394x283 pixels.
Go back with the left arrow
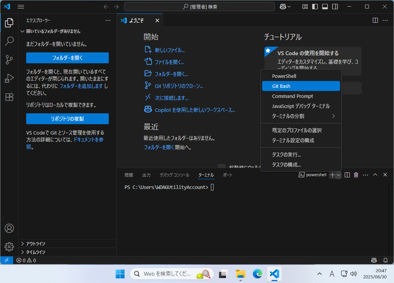coord(106,7)
